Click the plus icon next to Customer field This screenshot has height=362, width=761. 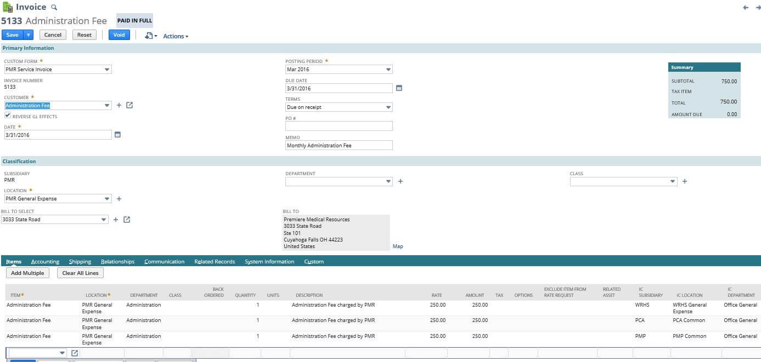point(119,105)
